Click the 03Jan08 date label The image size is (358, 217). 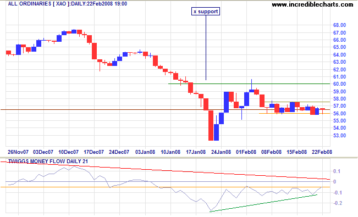[145, 152]
